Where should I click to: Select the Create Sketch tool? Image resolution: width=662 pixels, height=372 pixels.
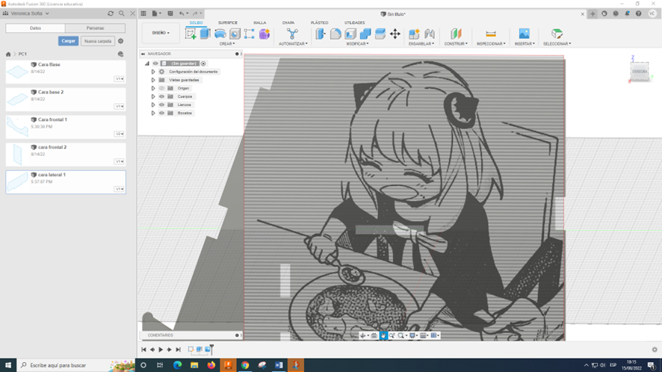click(191, 34)
